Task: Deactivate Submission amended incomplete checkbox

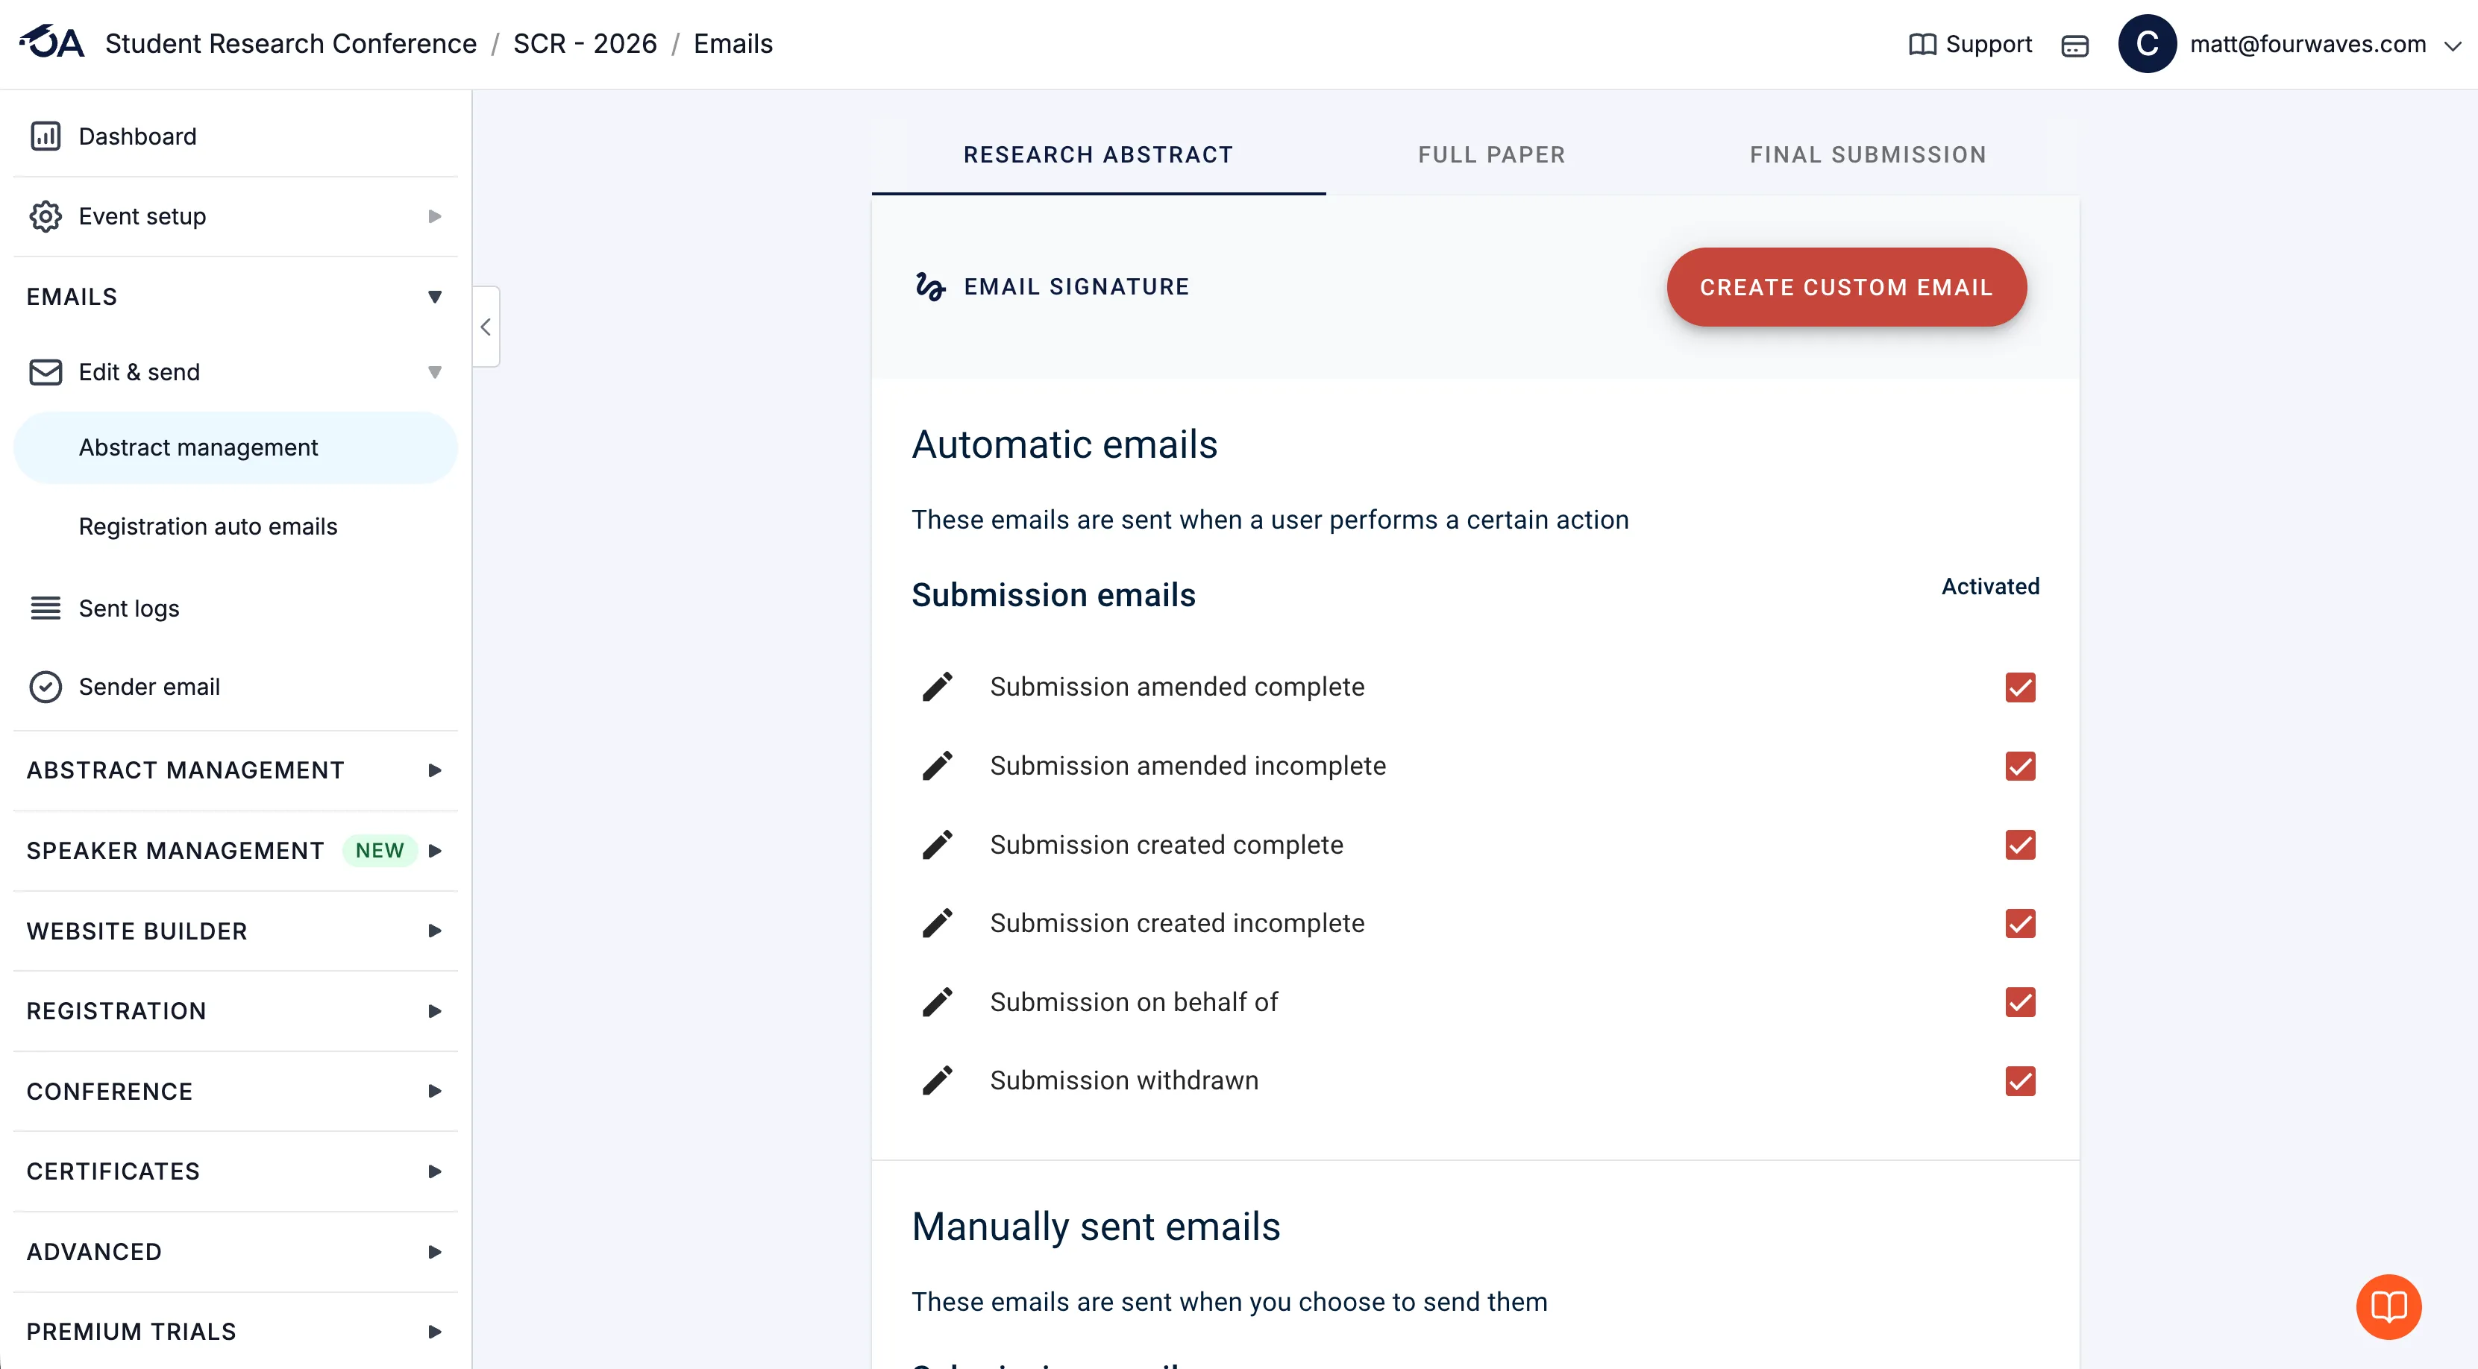Action: click(x=2020, y=767)
